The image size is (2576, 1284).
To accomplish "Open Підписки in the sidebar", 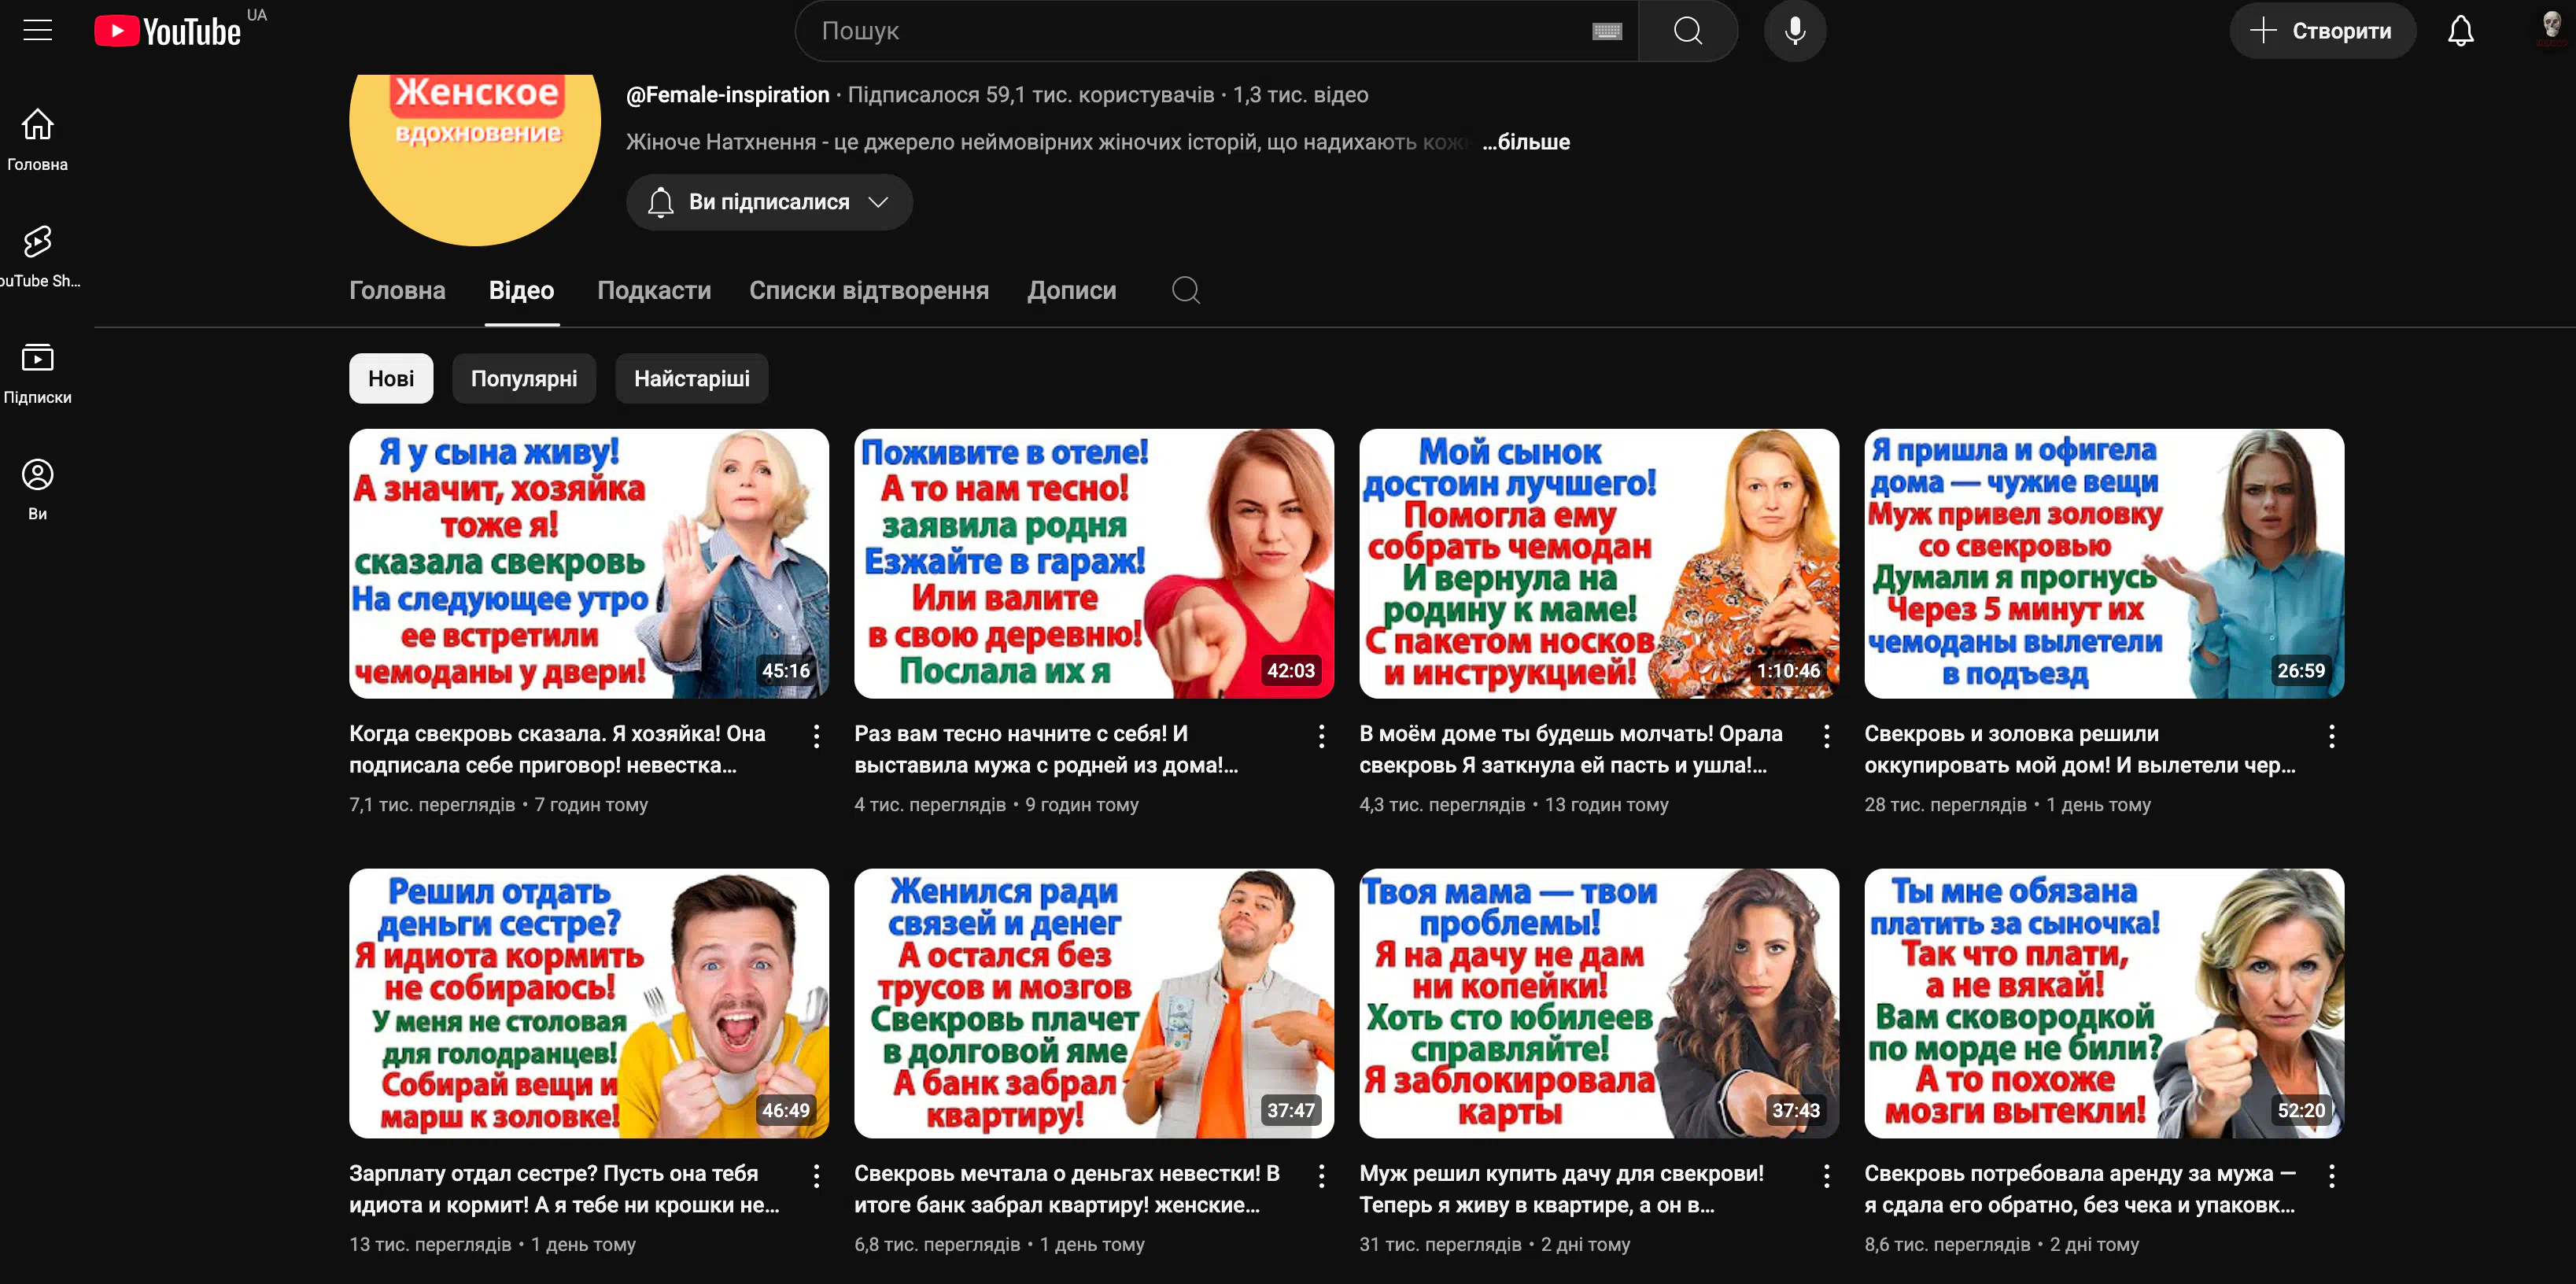I will (37, 373).
